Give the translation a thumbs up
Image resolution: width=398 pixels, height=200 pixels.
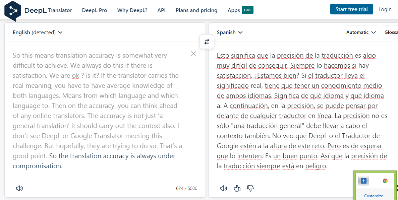(x=237, y=188)
